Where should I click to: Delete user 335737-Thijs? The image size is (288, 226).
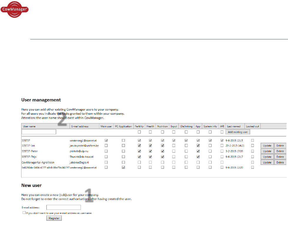pyautogui.click(x=280, y=157)
